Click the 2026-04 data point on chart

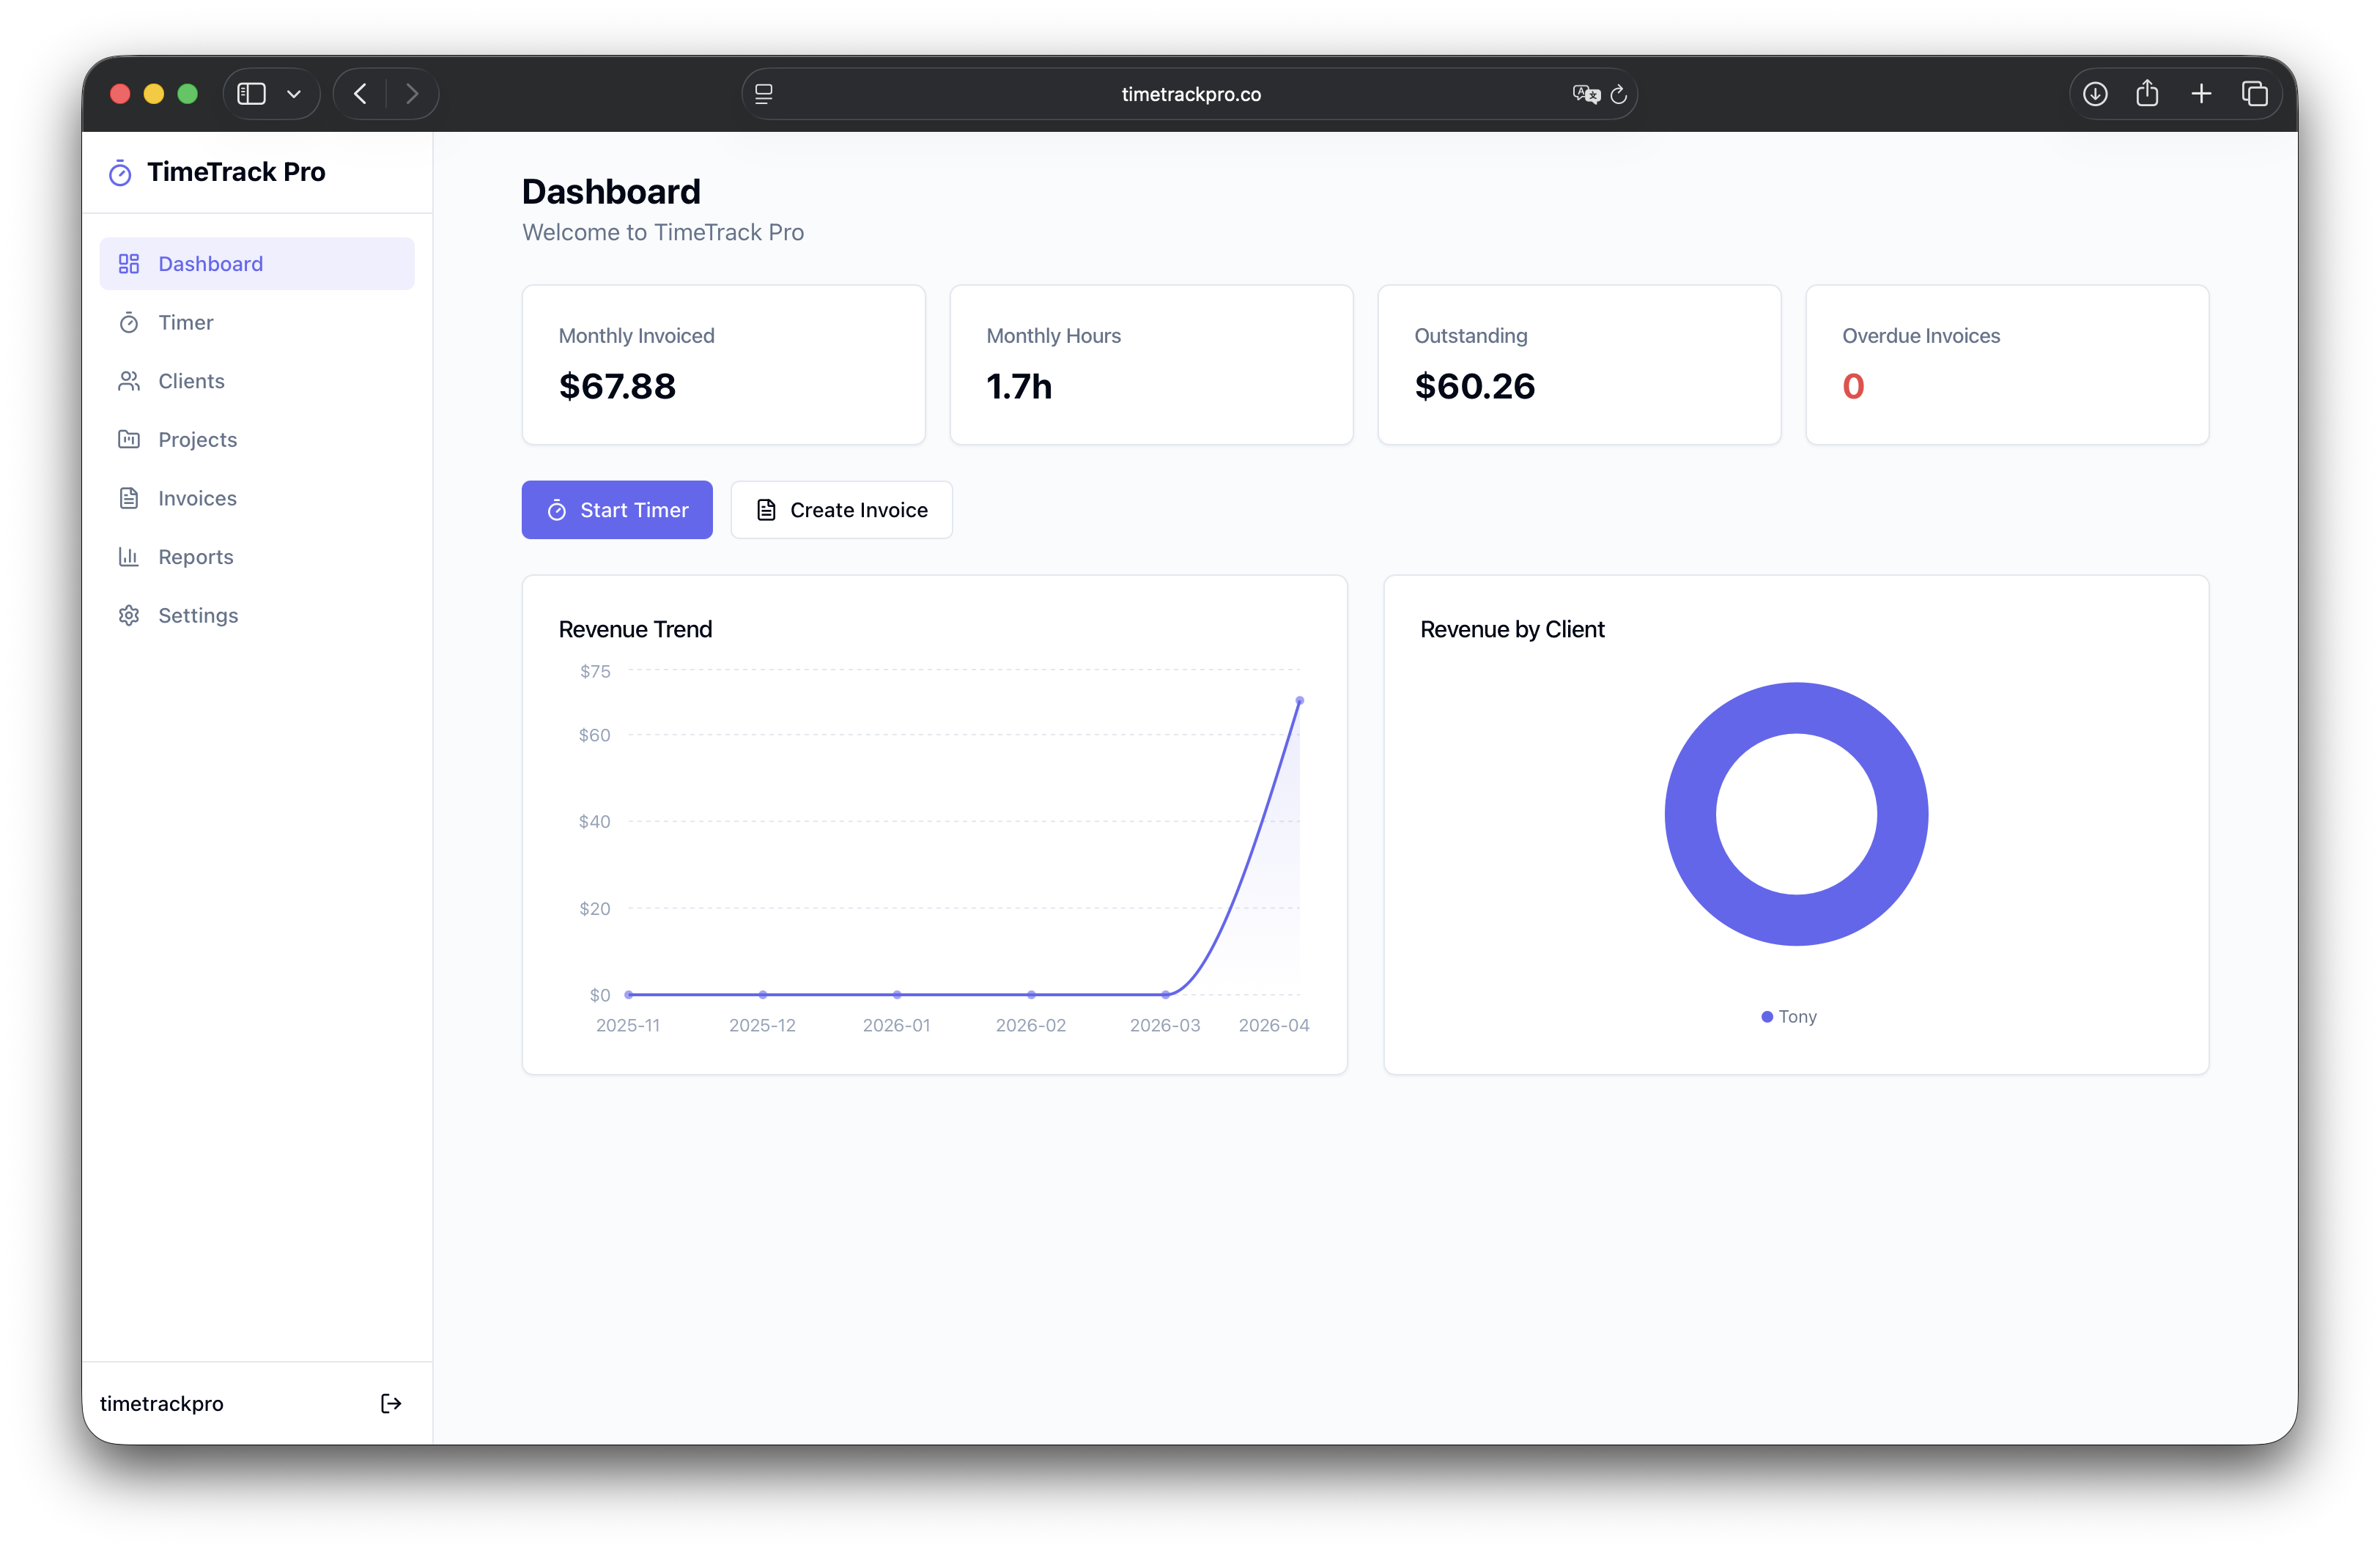pos(1299,700)
